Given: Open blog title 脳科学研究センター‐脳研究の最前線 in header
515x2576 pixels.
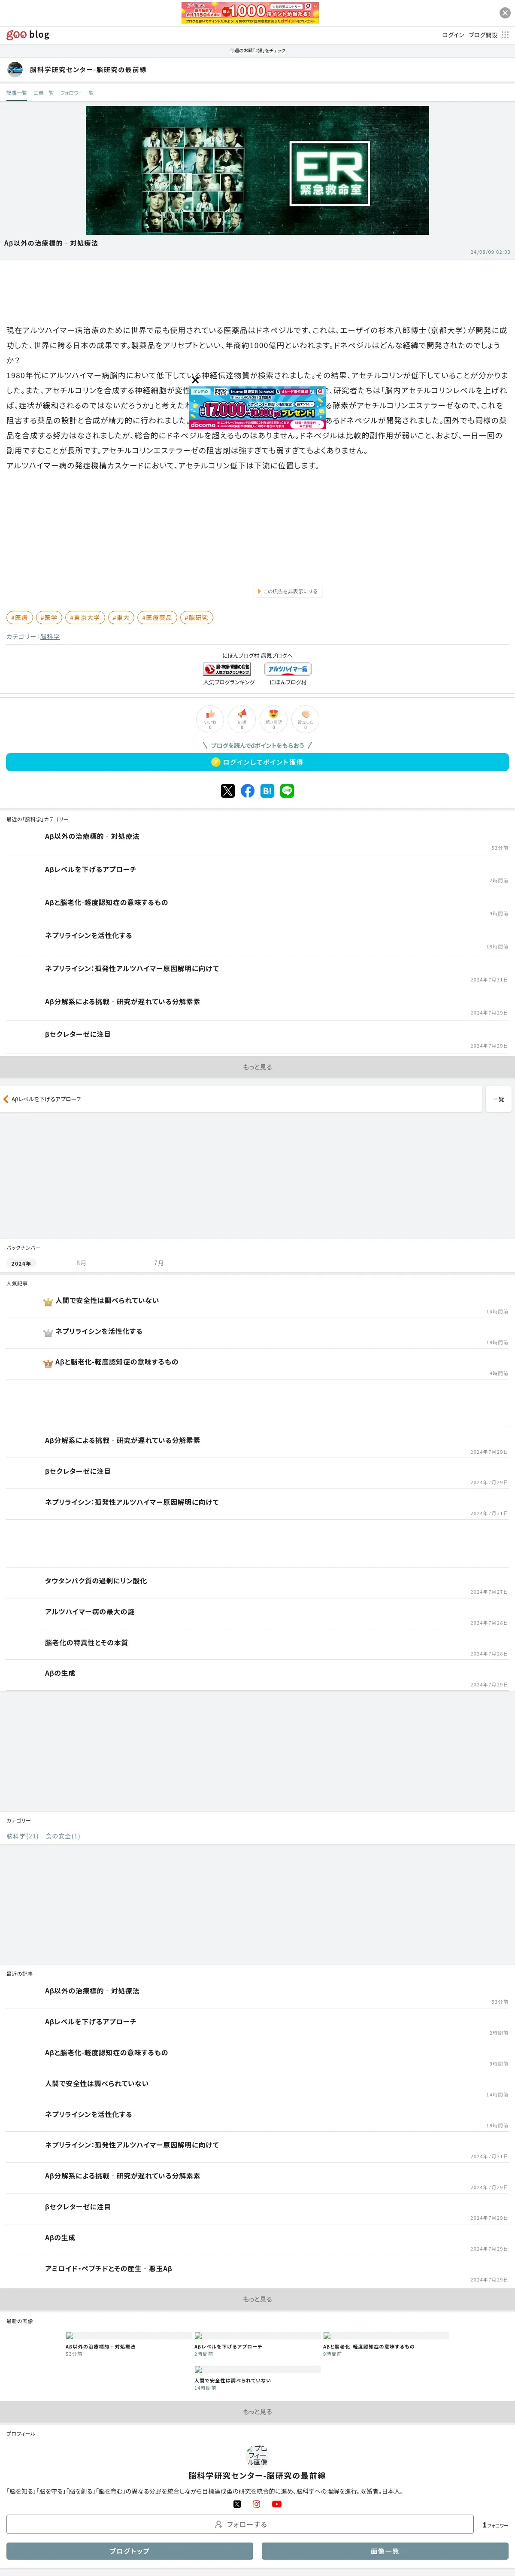Looking at the screenshot, I should 88,70.
